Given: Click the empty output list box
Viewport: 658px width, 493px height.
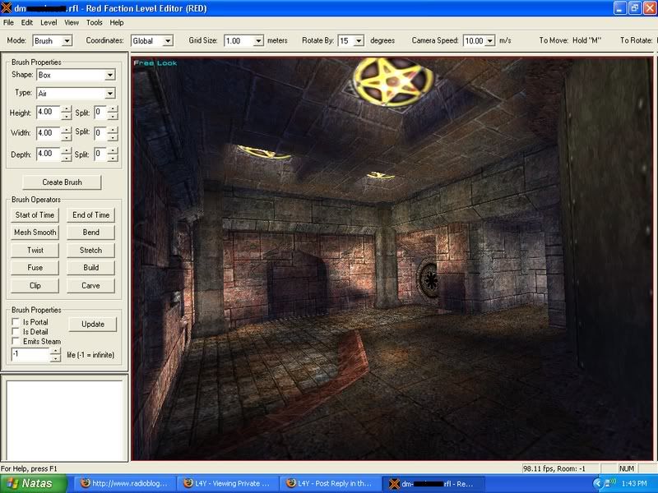Looking at the screenshot, I should [65, 419].
